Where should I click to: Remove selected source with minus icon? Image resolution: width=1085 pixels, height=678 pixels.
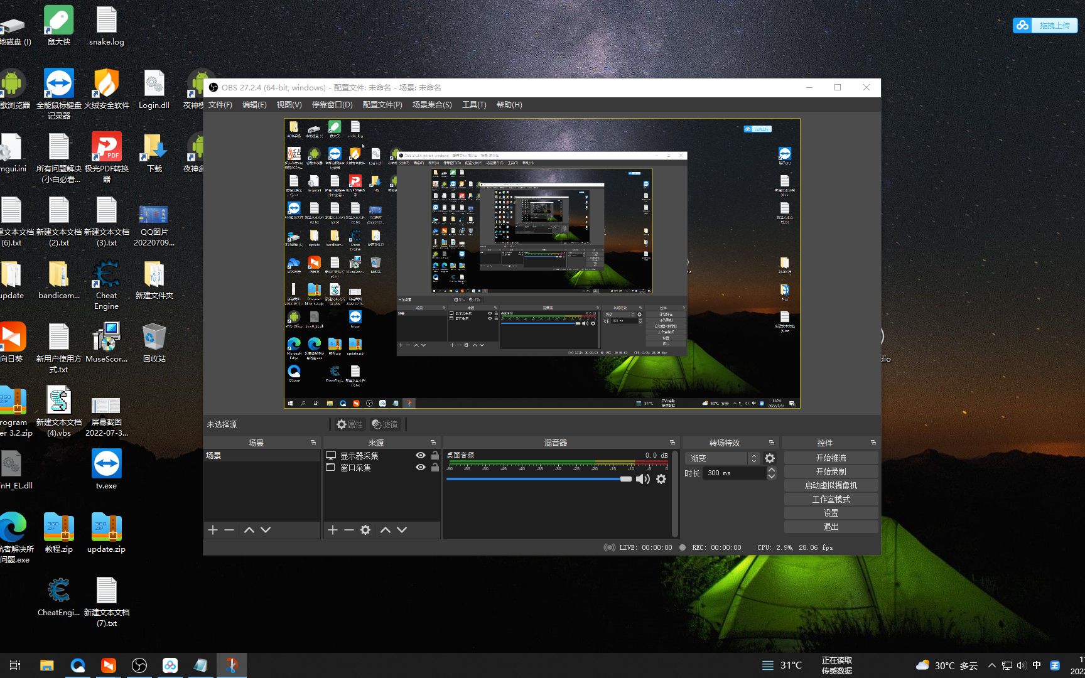click(x=349, y=530)
